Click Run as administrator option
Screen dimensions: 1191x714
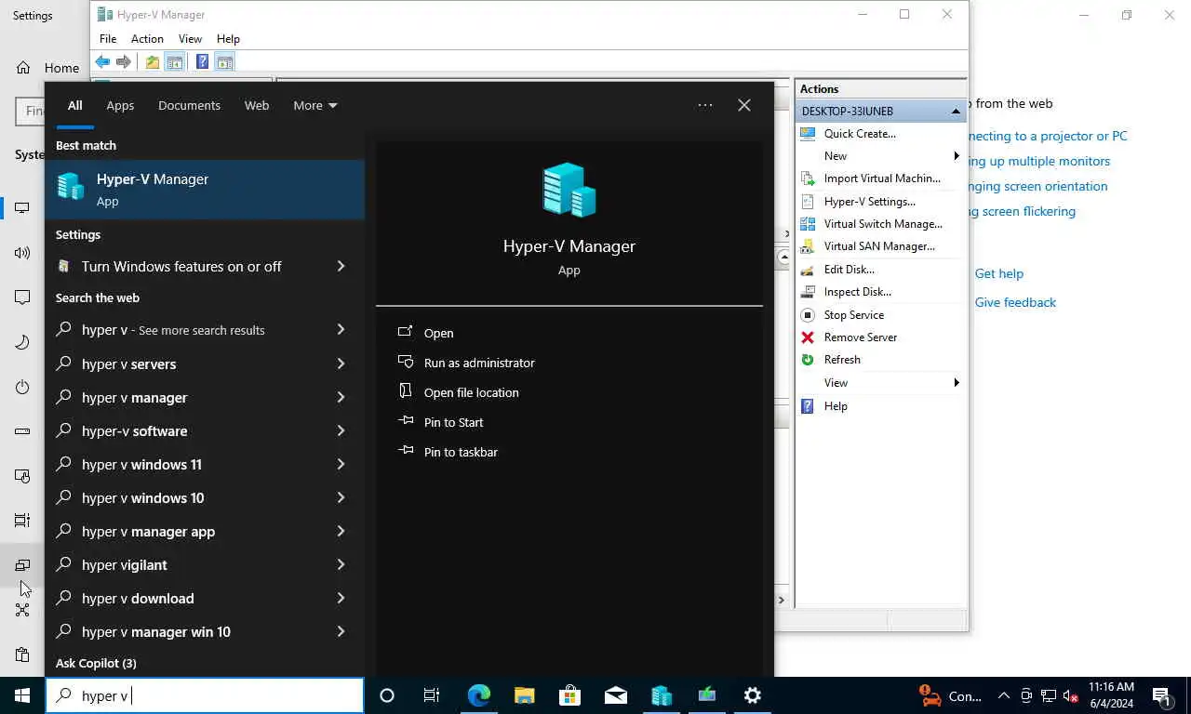(479, 363)
